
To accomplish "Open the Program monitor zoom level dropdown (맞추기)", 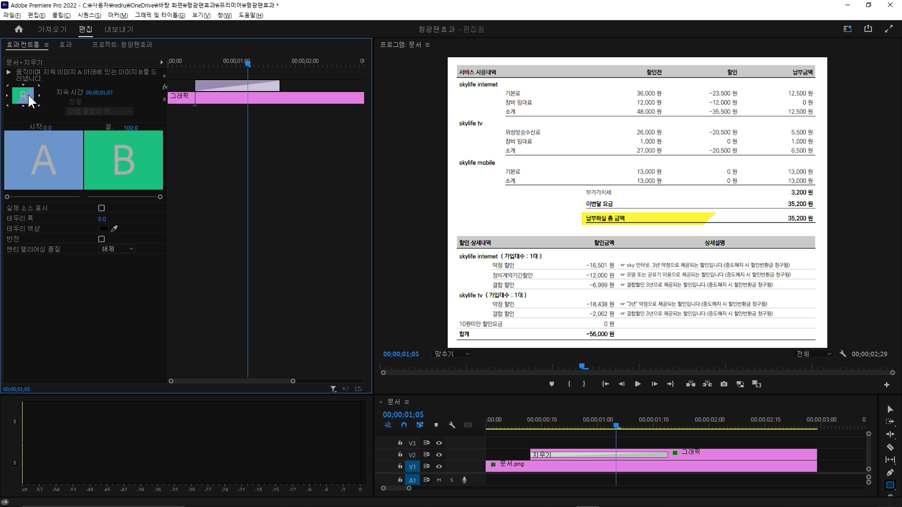I will 451,354.
